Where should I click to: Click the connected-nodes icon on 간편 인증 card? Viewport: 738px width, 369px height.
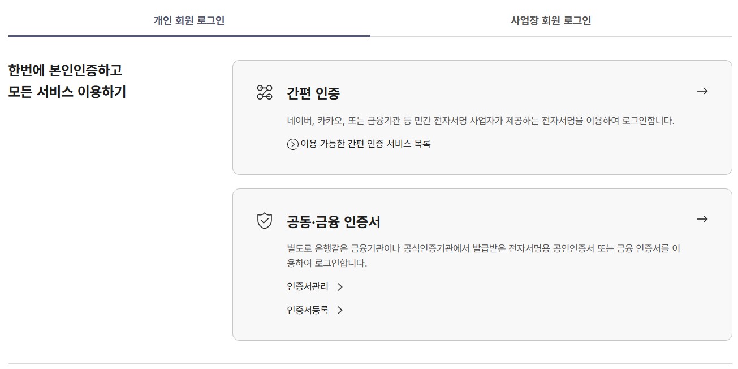click(x=265, y=92)
